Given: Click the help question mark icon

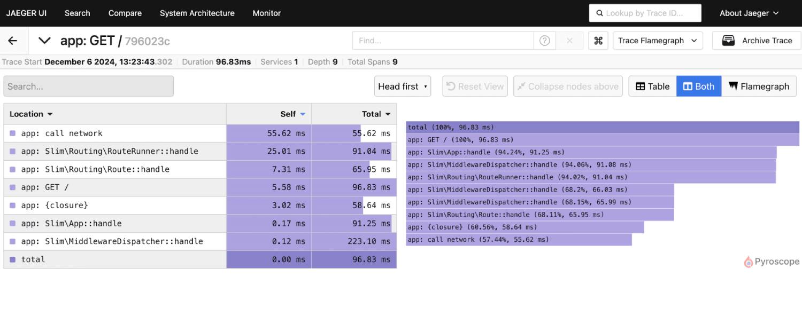Looking at the screenshot, I should click(544, 40).
